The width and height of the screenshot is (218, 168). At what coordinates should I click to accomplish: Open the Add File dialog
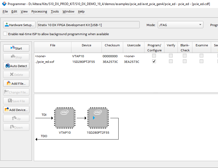tap(16, 83)
